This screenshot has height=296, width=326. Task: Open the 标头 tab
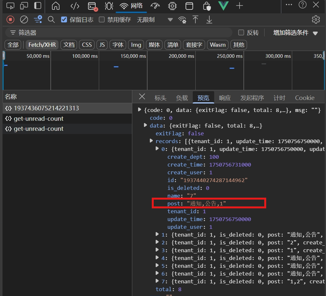pos(160,98)
